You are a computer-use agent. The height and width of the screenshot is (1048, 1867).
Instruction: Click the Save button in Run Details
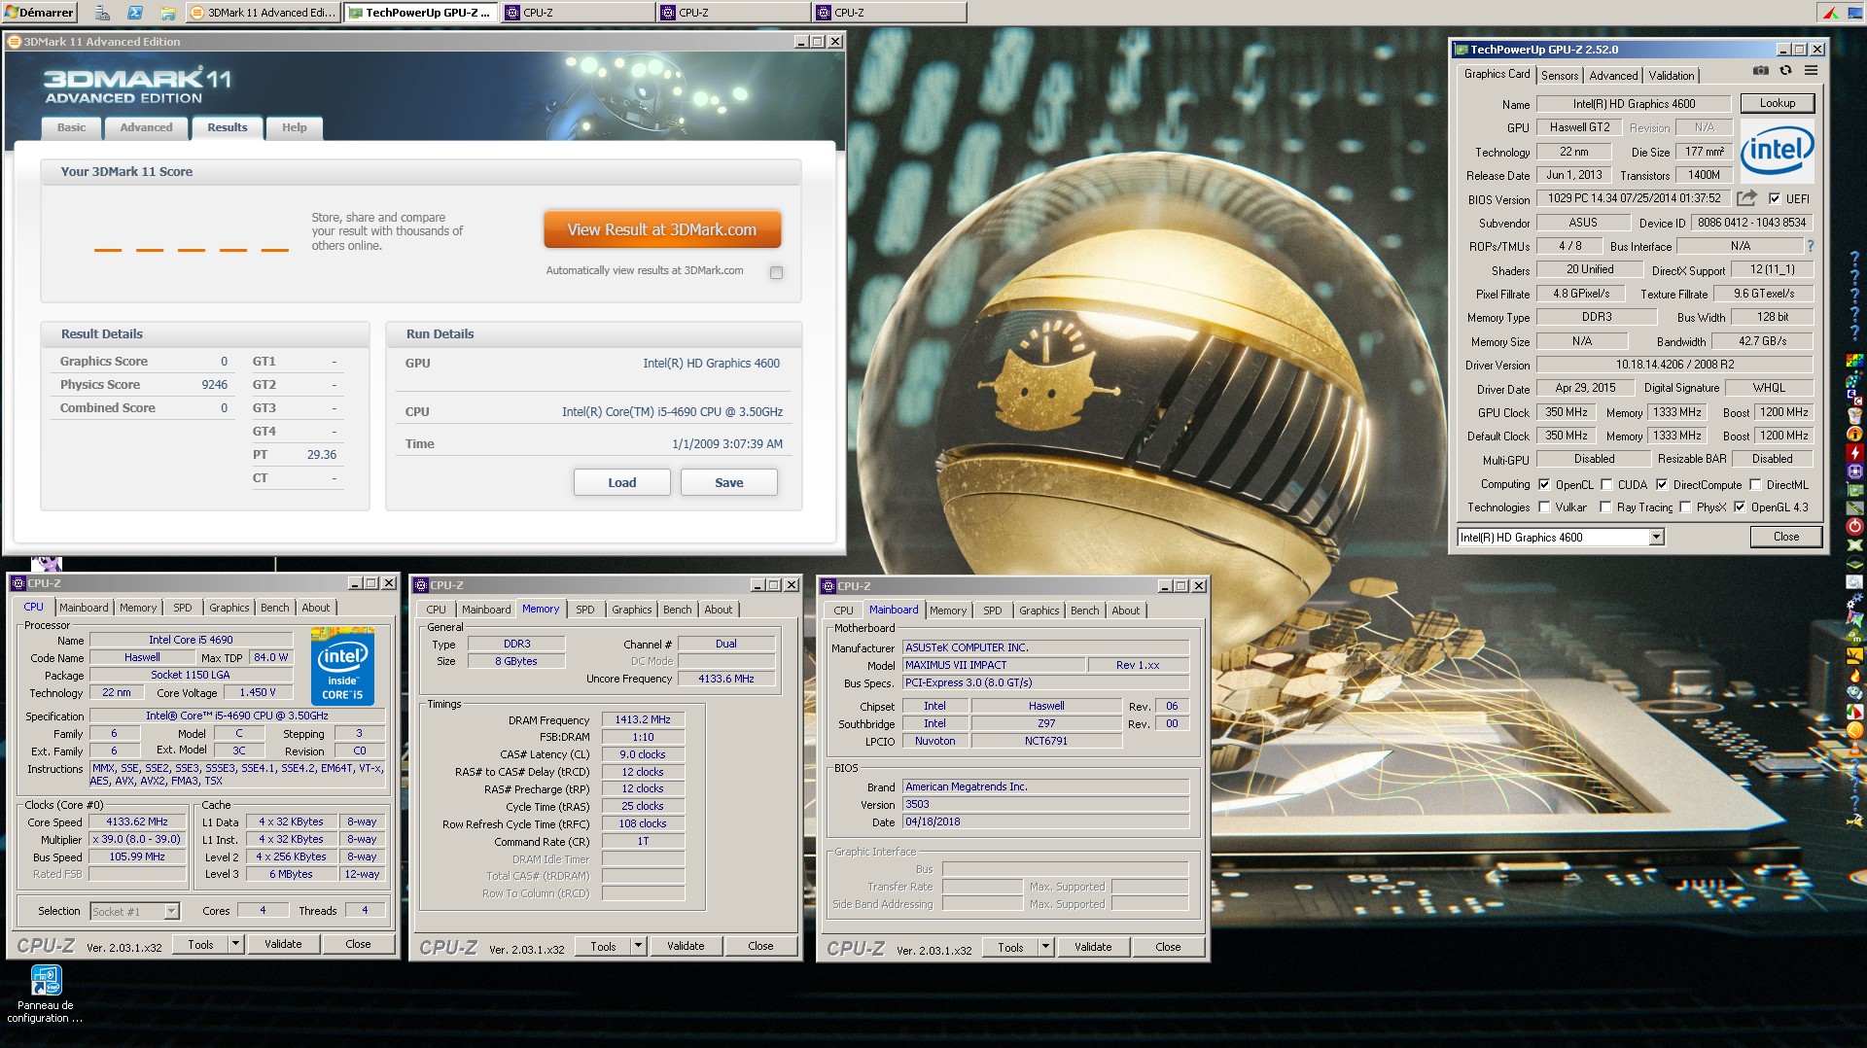click(x=729, y=482)
